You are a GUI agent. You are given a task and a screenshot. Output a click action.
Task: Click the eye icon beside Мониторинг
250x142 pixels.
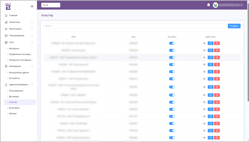[6, 29]
